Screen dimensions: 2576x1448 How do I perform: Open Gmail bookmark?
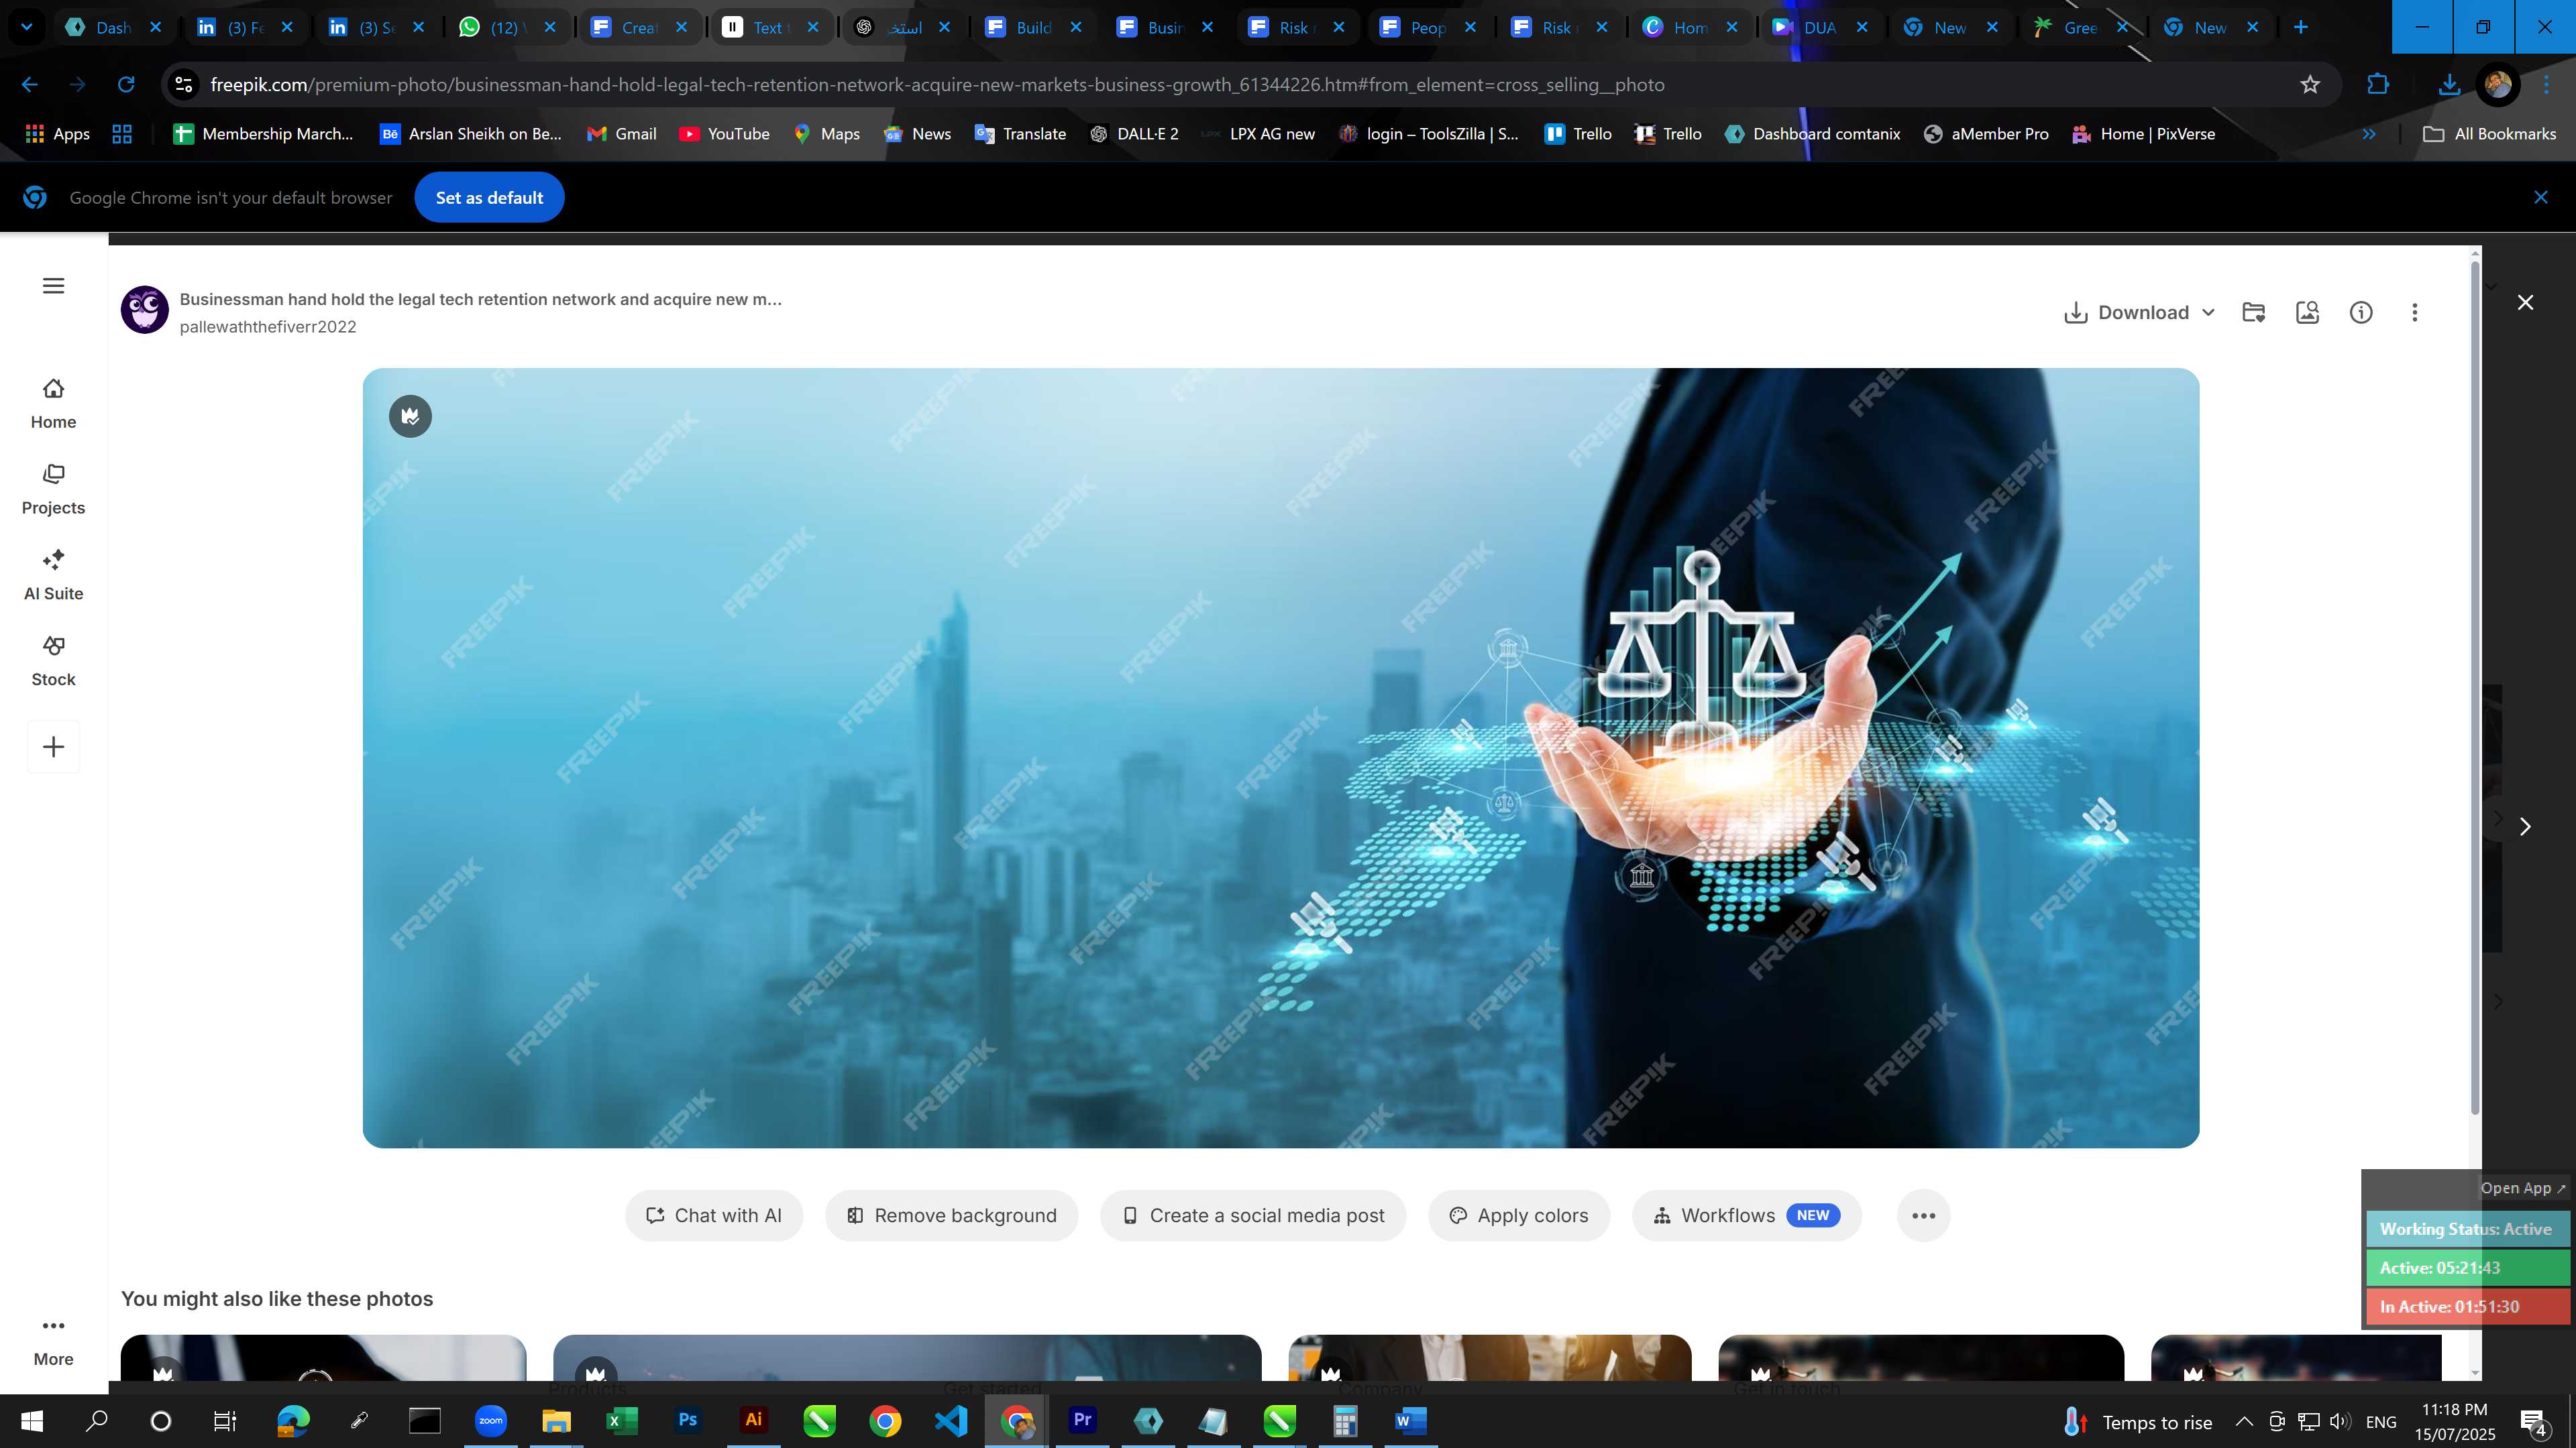coord(621,134)
